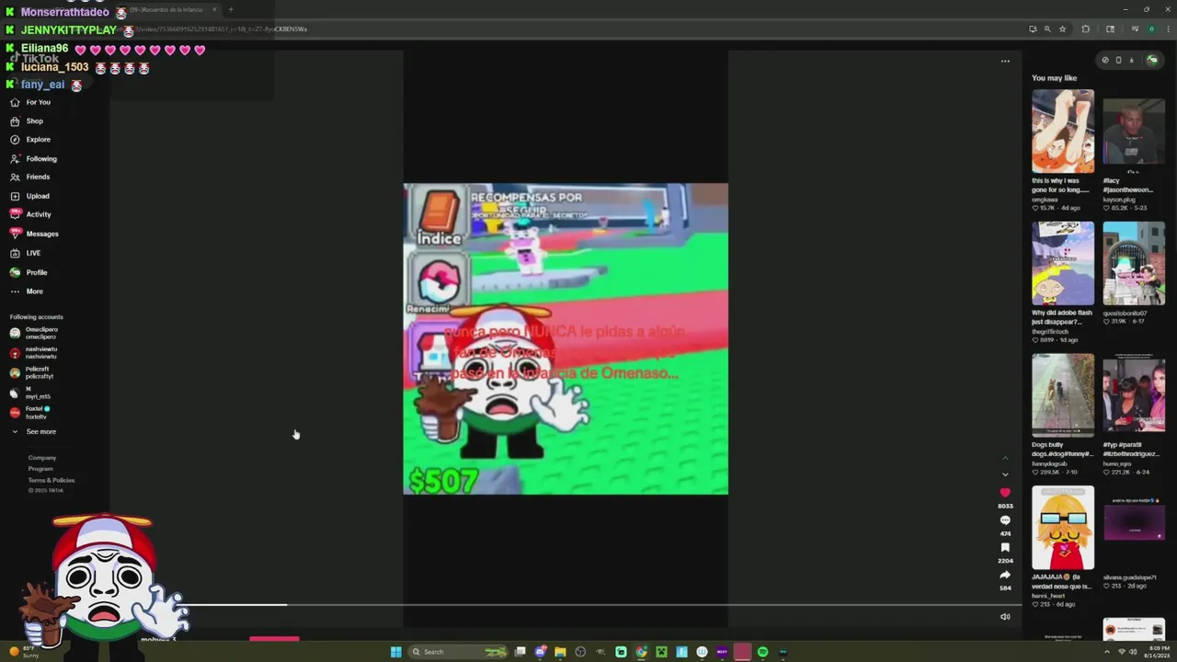
Task: Click the download desktop app icon
Action: coord(1131,60)
